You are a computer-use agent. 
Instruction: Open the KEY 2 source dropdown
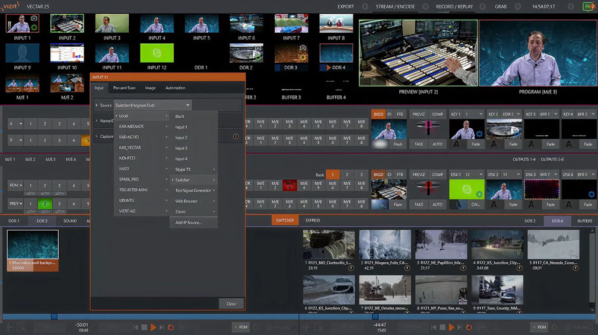click(x=511, y=114)
